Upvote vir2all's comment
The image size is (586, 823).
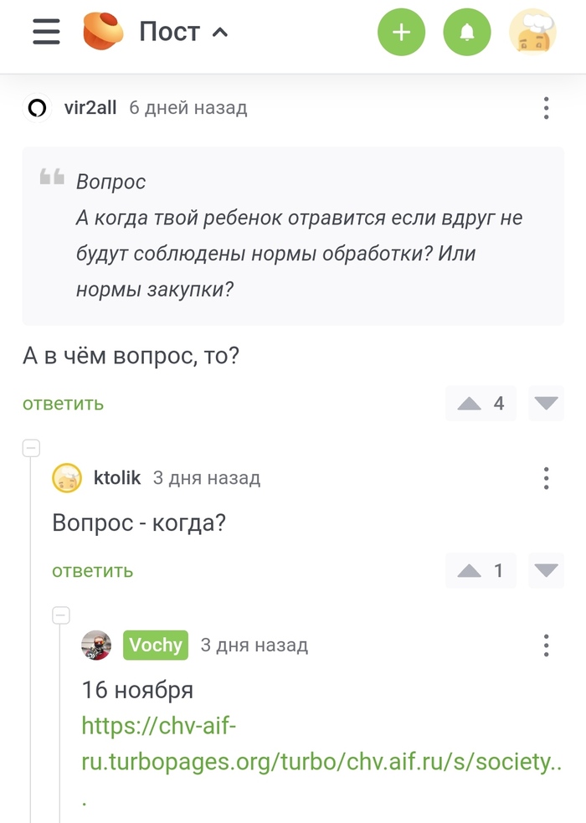coord(468,404)
